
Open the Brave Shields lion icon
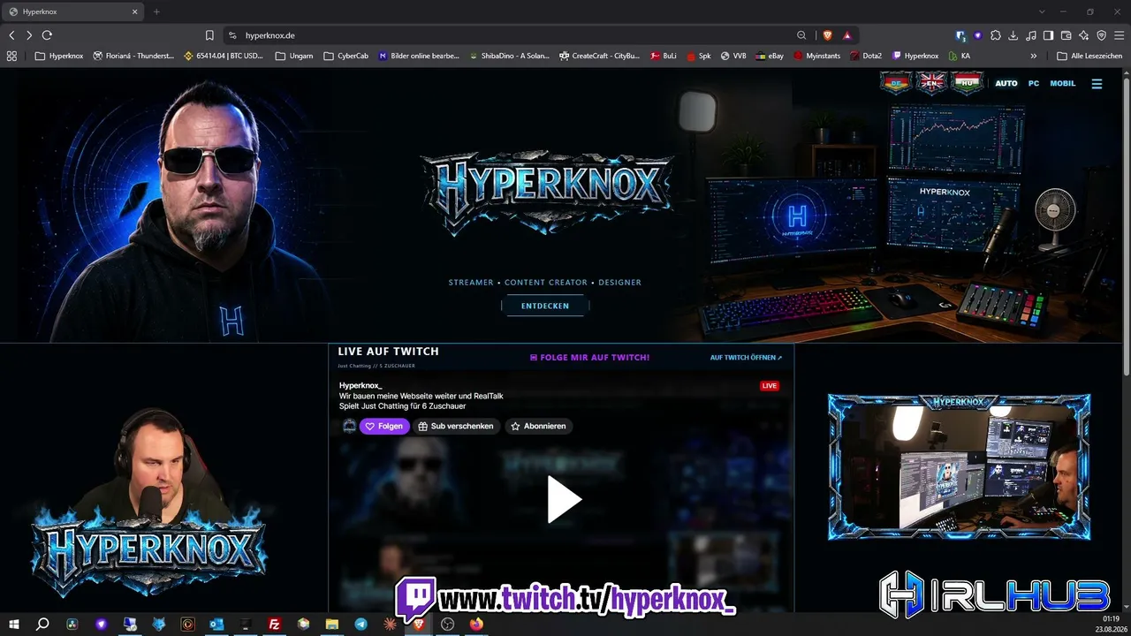(828, 35)
